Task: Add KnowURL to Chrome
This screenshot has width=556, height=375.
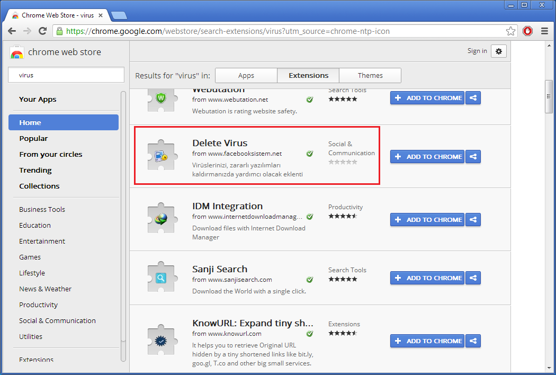Action: [x=427, y=341]
